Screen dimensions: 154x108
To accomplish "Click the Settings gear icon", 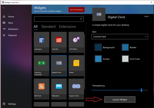I will pyautogui.click(x=4, y=104).
